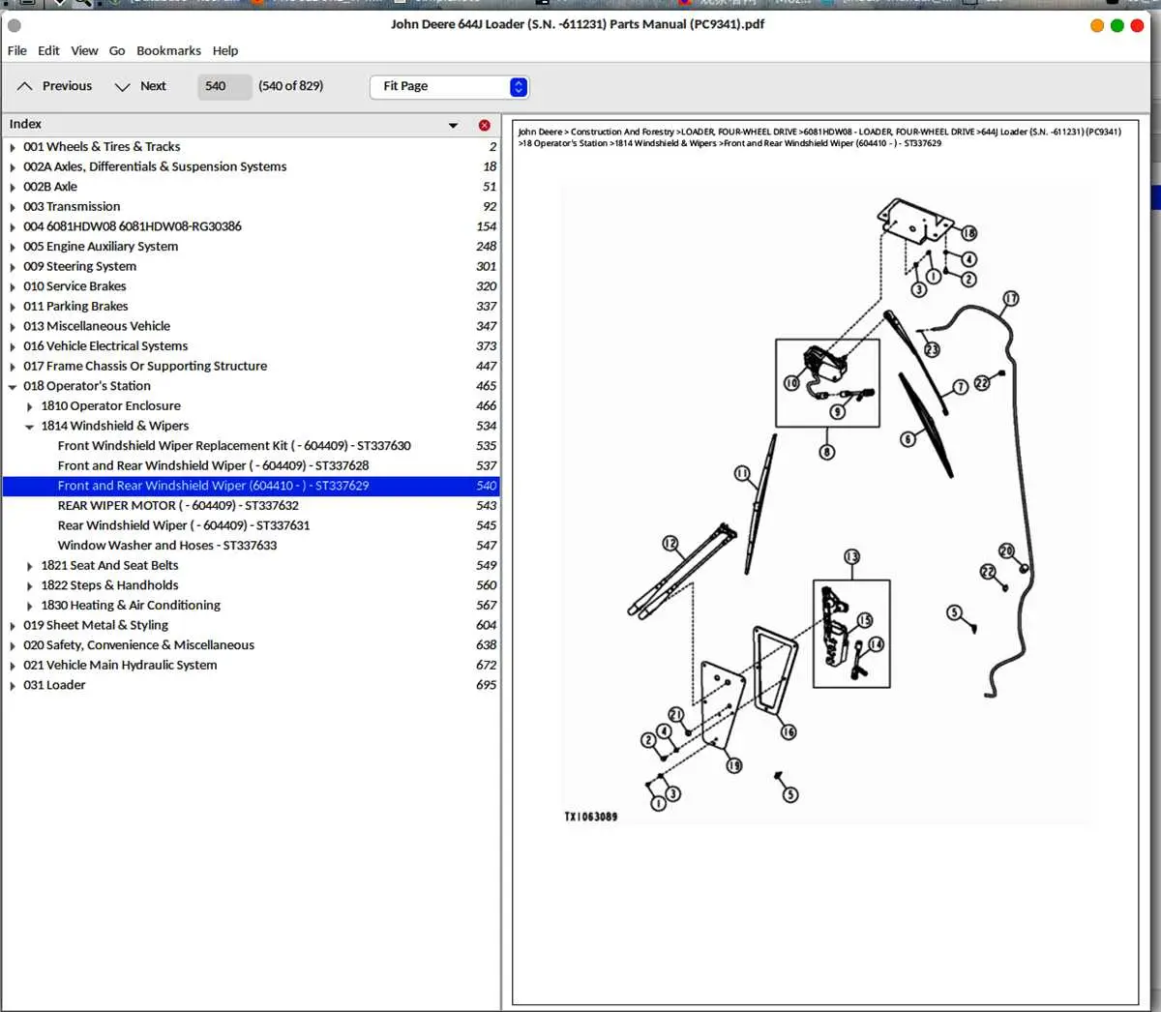Expand 005 Engine Auxiliary System
Viewport: 1161px width, 1012px height.
point(13,247)
